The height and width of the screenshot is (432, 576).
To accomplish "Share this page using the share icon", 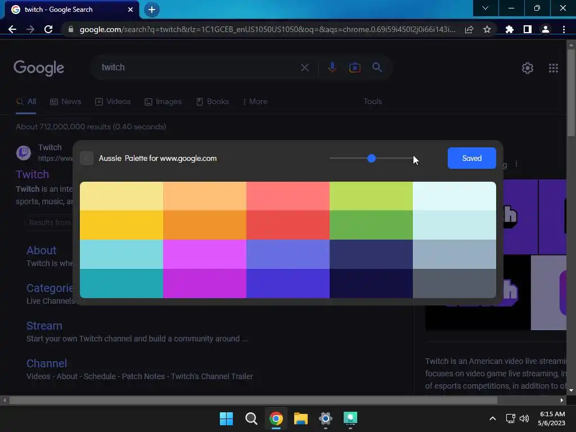I will (x=469, y=29).
